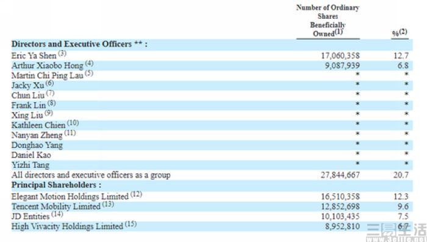The width and height of the screenshot is (427, 242).
Task: Select the value 12,852,698
Action: 340,207
